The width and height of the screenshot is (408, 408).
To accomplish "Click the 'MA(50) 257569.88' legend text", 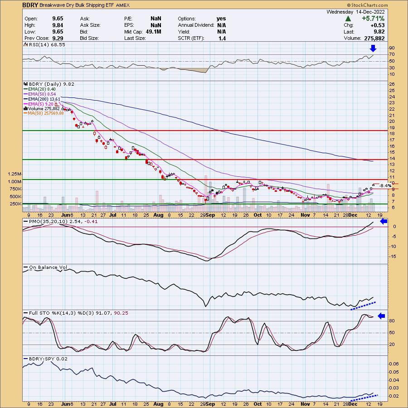I will click(x=46, y=113).
